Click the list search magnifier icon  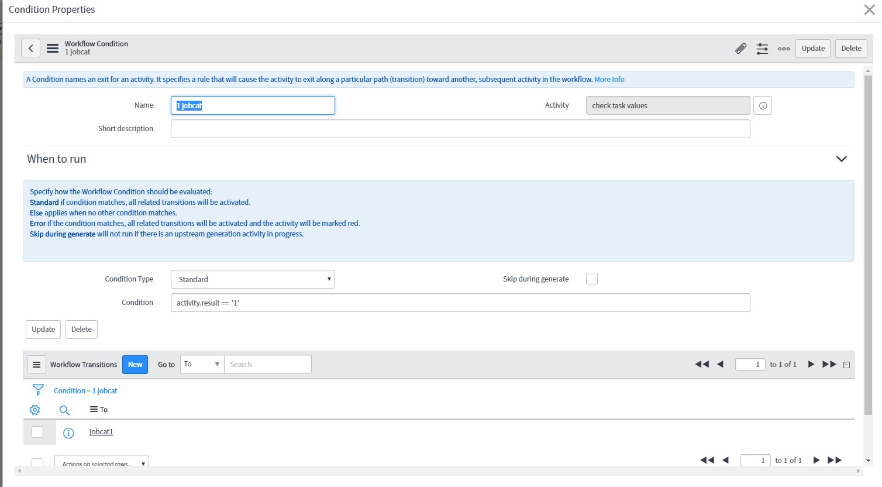64,410
